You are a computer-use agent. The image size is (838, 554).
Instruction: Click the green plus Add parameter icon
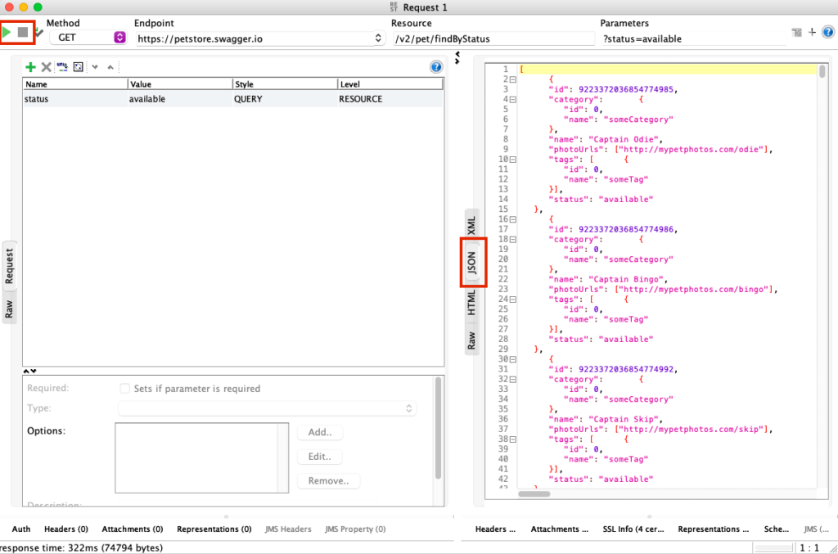coord(31,67)
